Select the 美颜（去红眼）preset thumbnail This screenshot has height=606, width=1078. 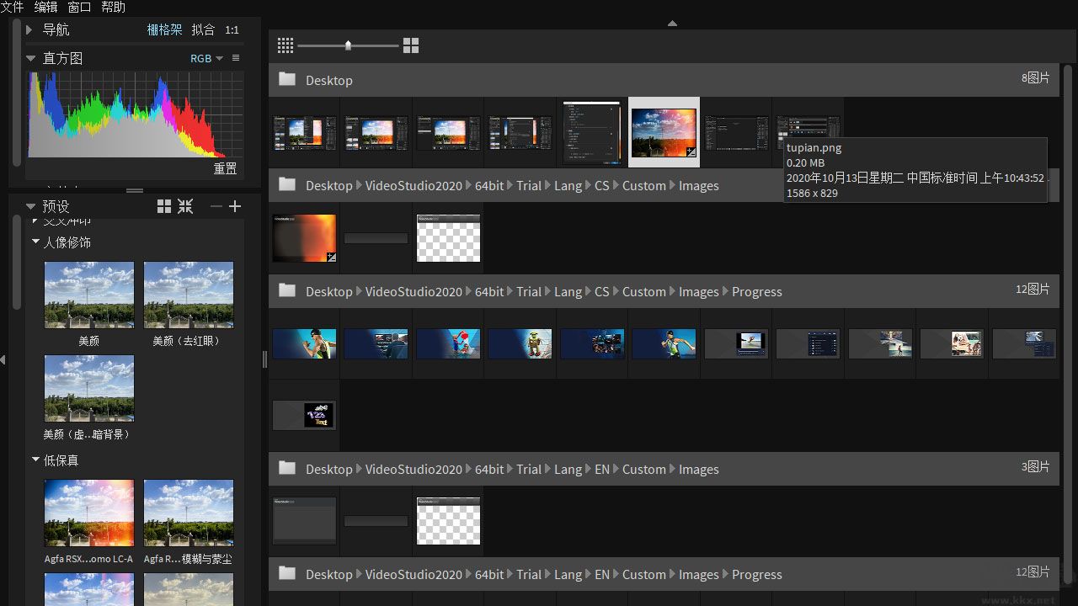click(188, 295)
